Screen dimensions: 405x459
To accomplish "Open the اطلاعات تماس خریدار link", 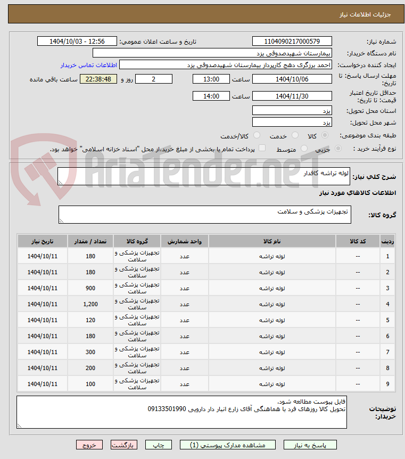I will tap(89, 65).
